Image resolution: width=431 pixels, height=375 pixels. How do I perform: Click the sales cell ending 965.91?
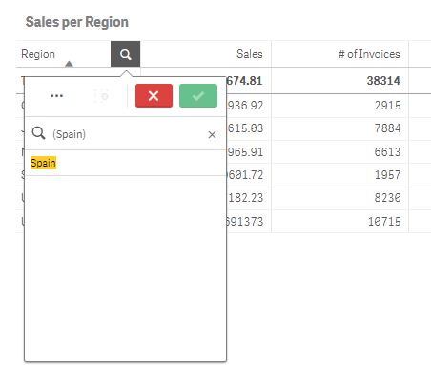click(x=245, y=152)
